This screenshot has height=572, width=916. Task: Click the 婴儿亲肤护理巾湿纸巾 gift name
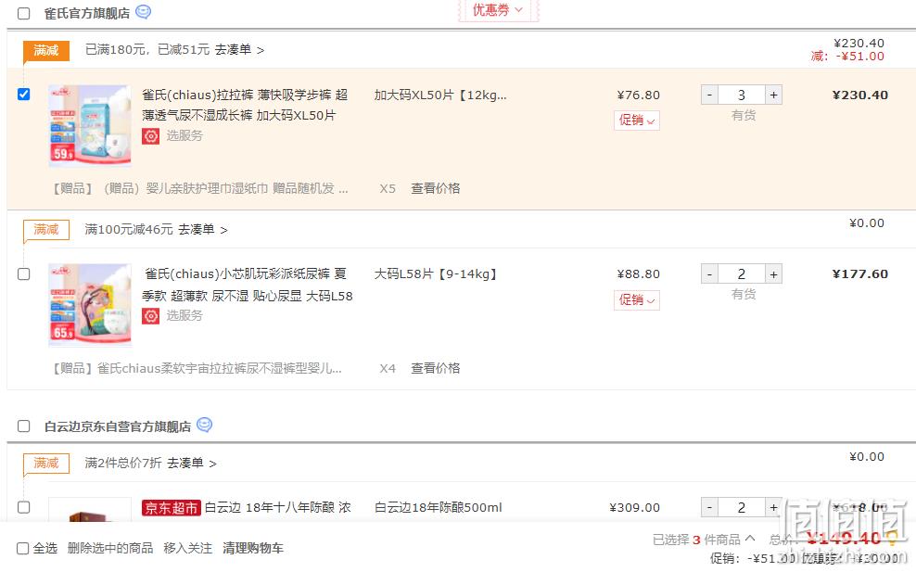tap(200, 188)
